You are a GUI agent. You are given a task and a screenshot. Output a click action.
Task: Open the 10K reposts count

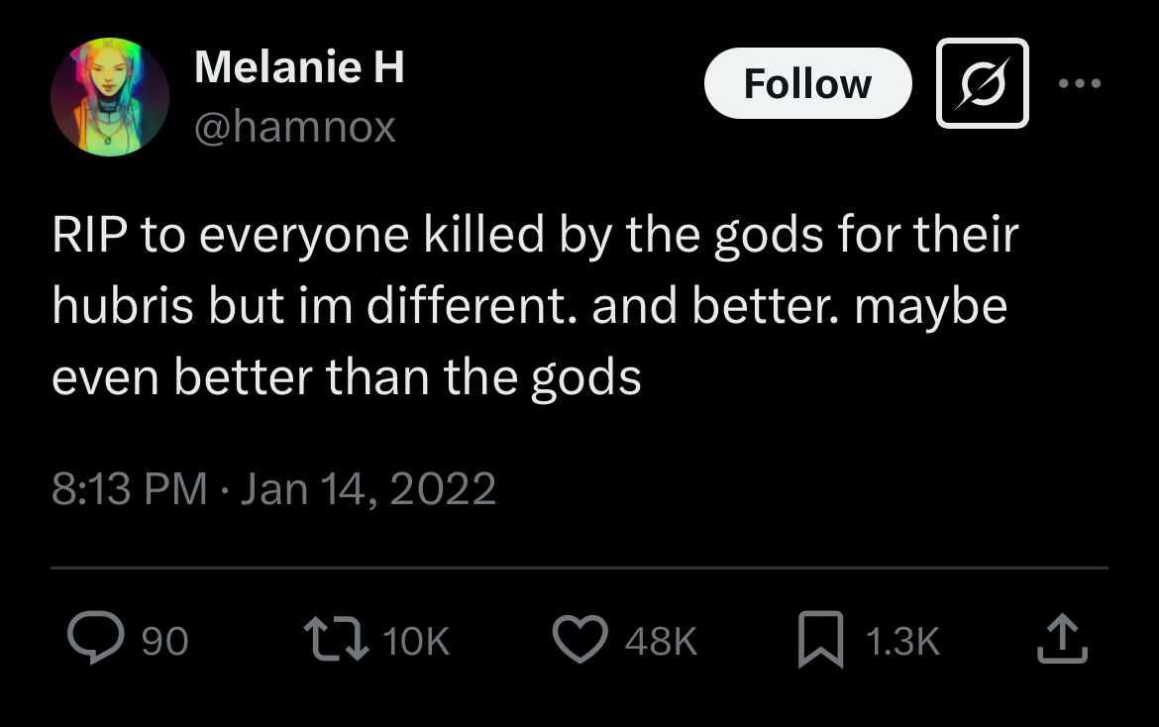pos(415,642)
